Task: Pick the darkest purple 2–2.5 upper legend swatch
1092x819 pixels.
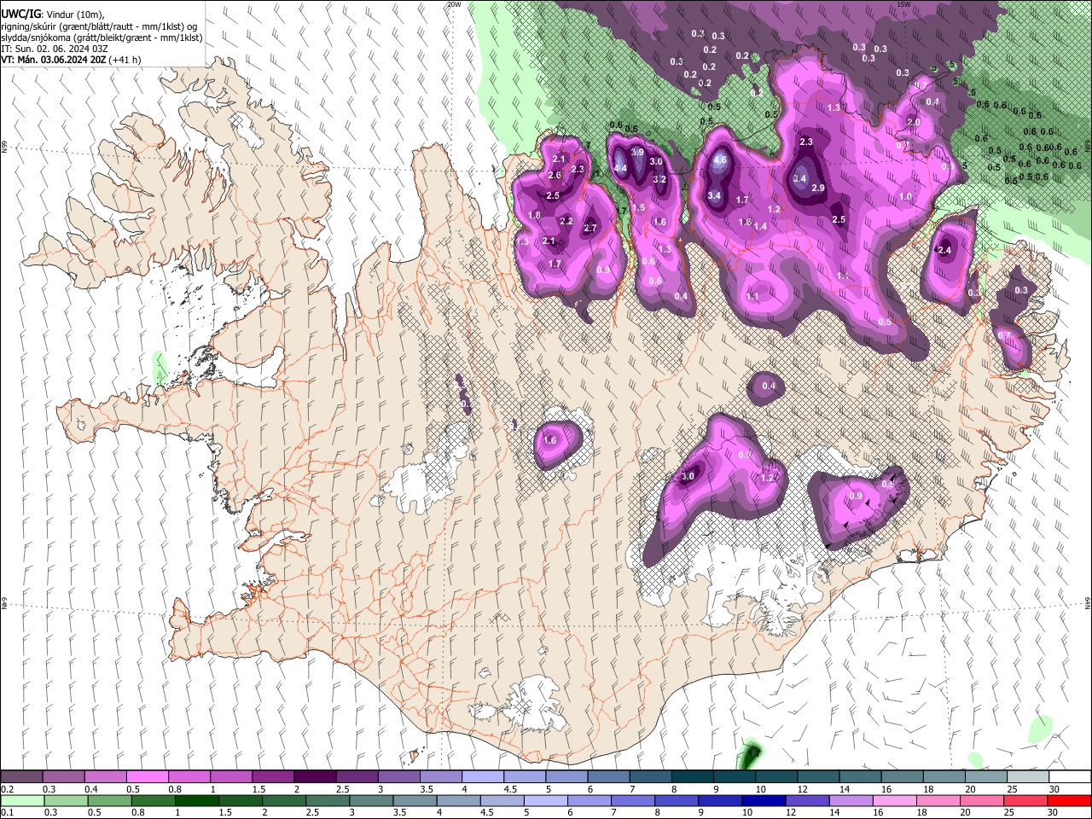Action: 314,777
